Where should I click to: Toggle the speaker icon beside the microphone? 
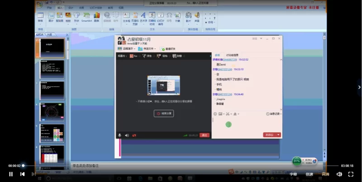tap(127, 135)
